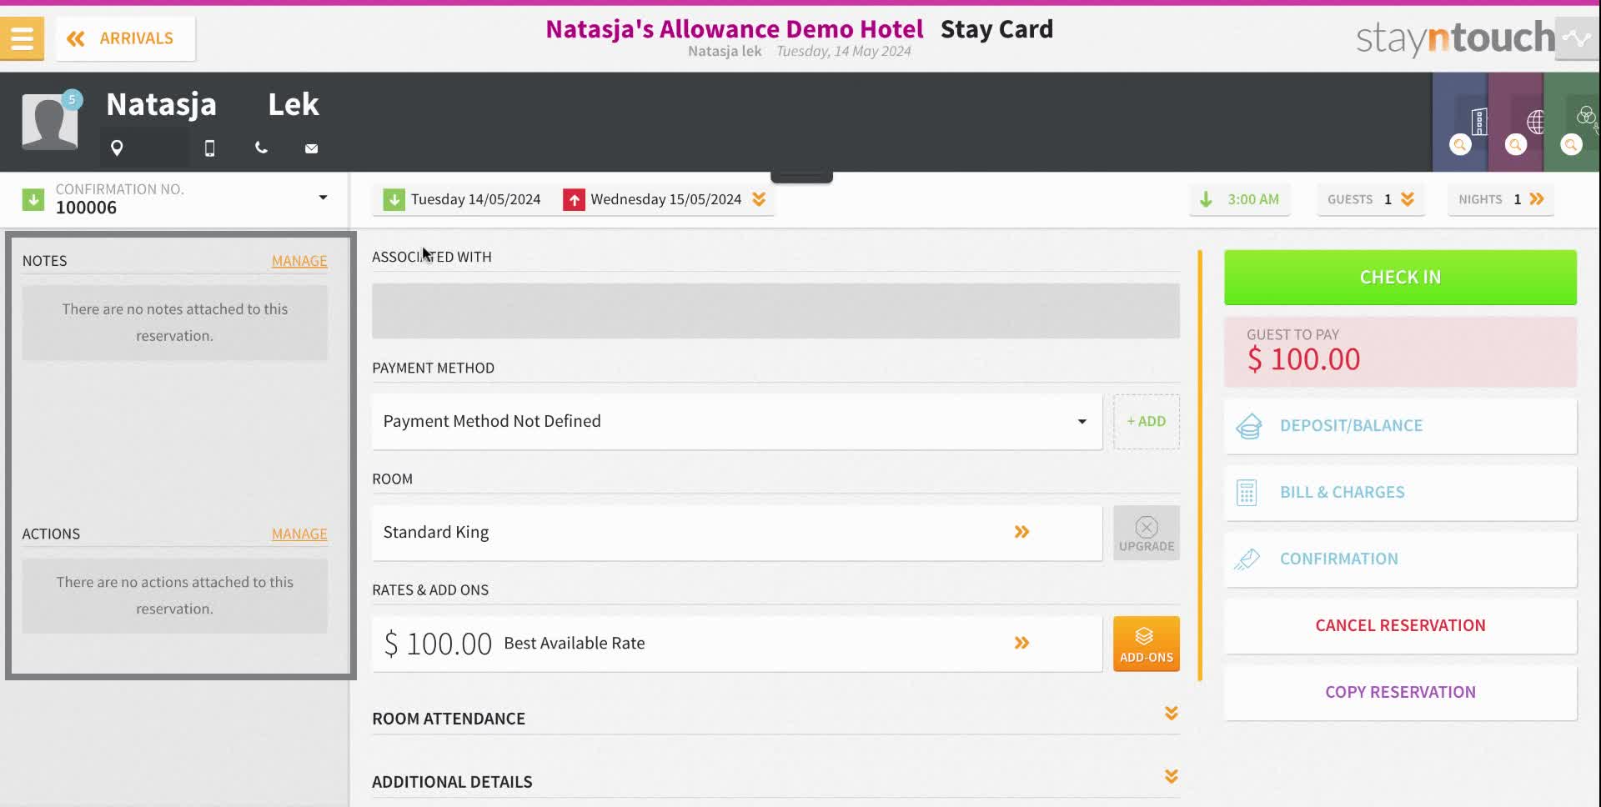Click the guest mobile phone icon
1601x807 pixels.
coord(209,148)
